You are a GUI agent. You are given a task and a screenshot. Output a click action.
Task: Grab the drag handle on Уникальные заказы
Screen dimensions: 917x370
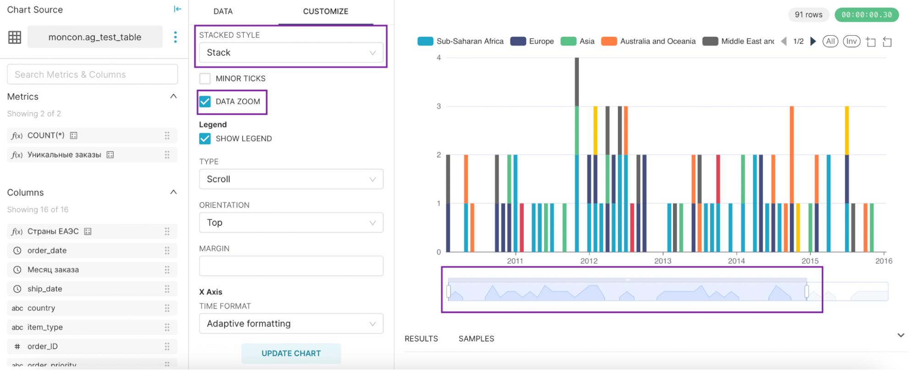tap(167, 155)
